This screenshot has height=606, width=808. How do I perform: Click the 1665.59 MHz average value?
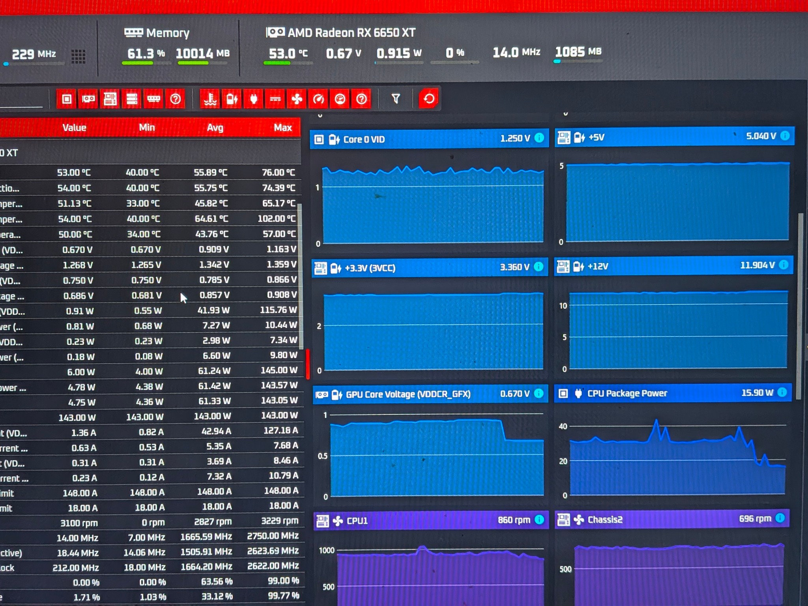tap(206, 537)
